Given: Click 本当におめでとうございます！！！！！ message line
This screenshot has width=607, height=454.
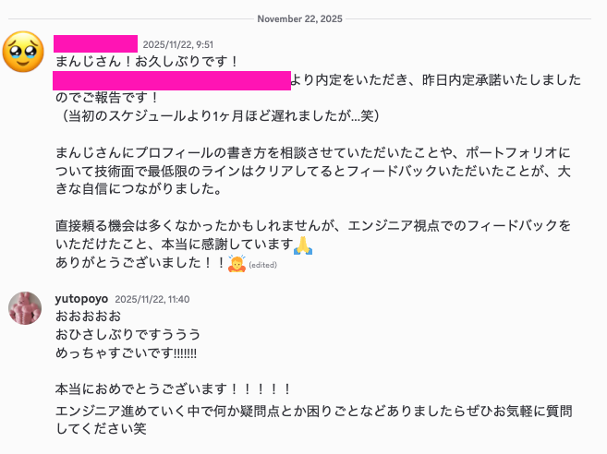Looking at the screenshot, I should coord(174,389).
